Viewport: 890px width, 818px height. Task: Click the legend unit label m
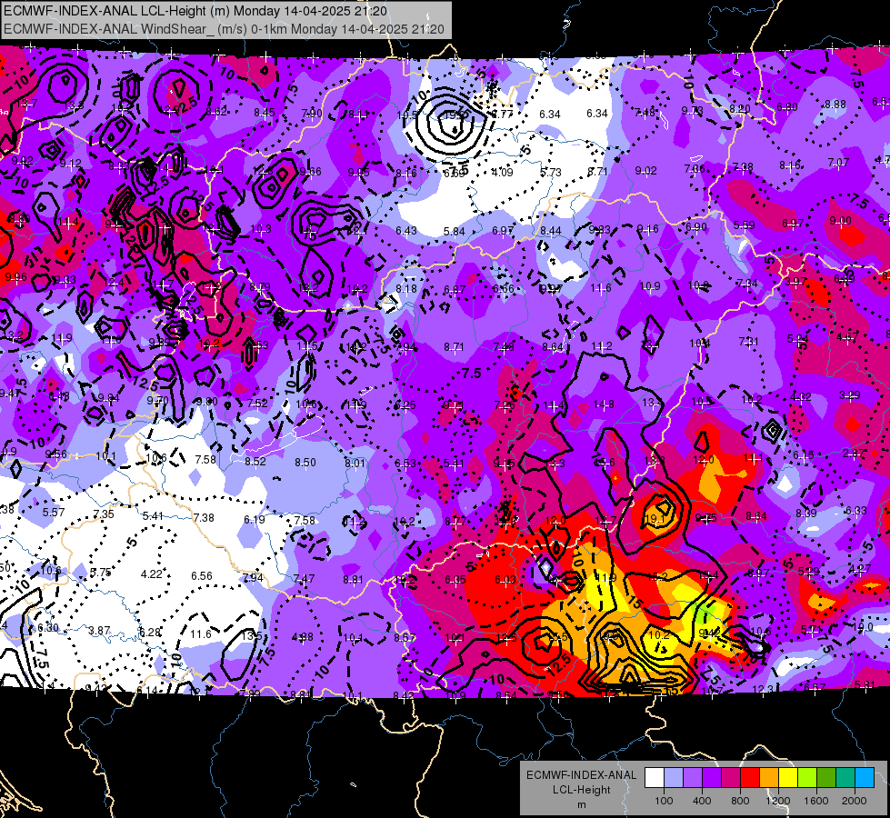point(582,805)
